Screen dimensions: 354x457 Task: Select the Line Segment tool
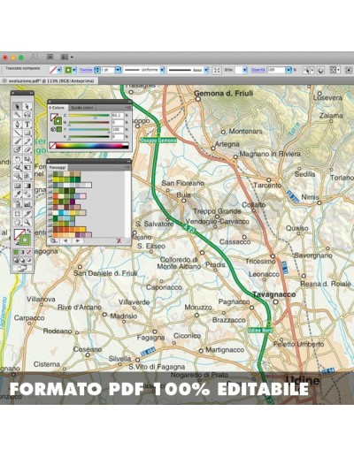pyautogui.click(x=18, y=133)
